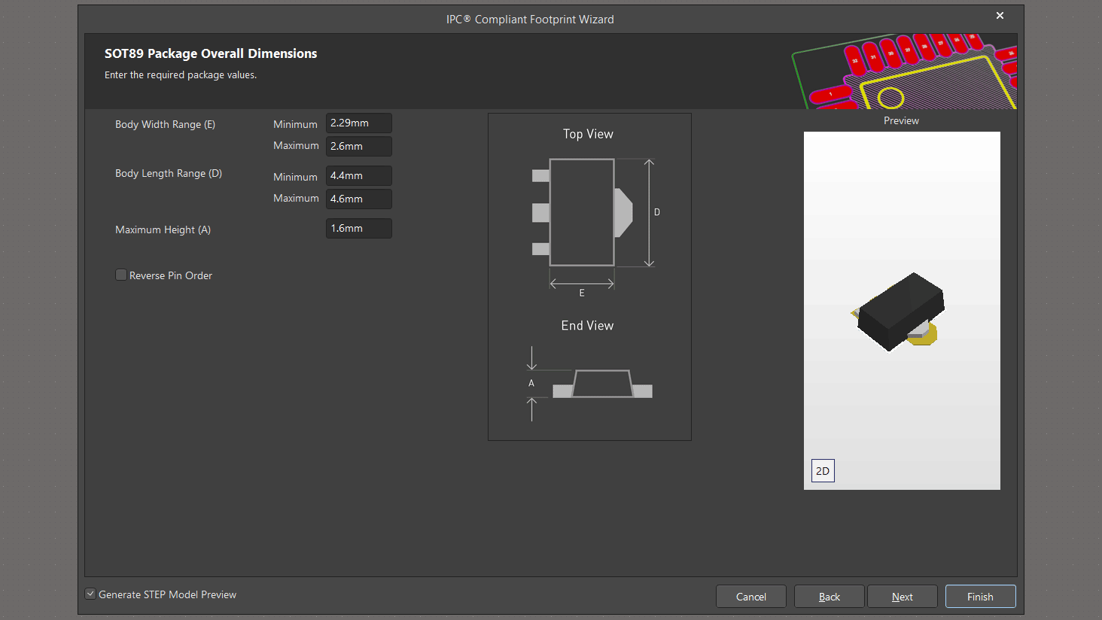Select the Body Width Maximum field

pyautogui.click(x=358, y=146)
